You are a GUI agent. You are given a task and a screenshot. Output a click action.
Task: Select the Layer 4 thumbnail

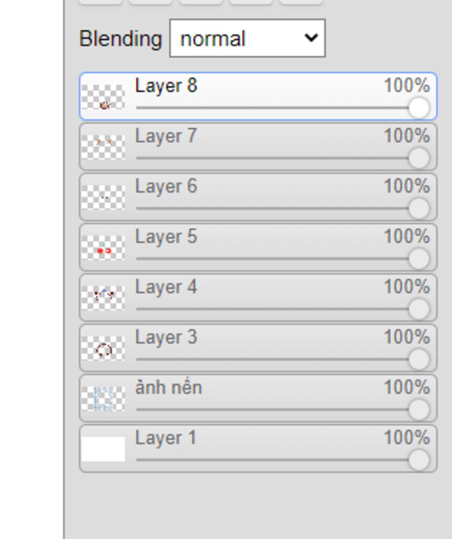(x=103, y=298)
